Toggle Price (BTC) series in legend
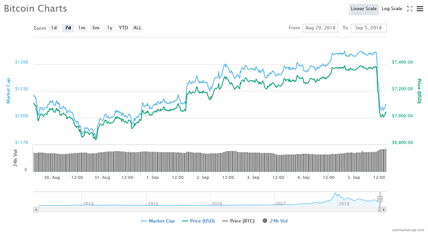This screenshot has width=428, height=233. point(238,221)
